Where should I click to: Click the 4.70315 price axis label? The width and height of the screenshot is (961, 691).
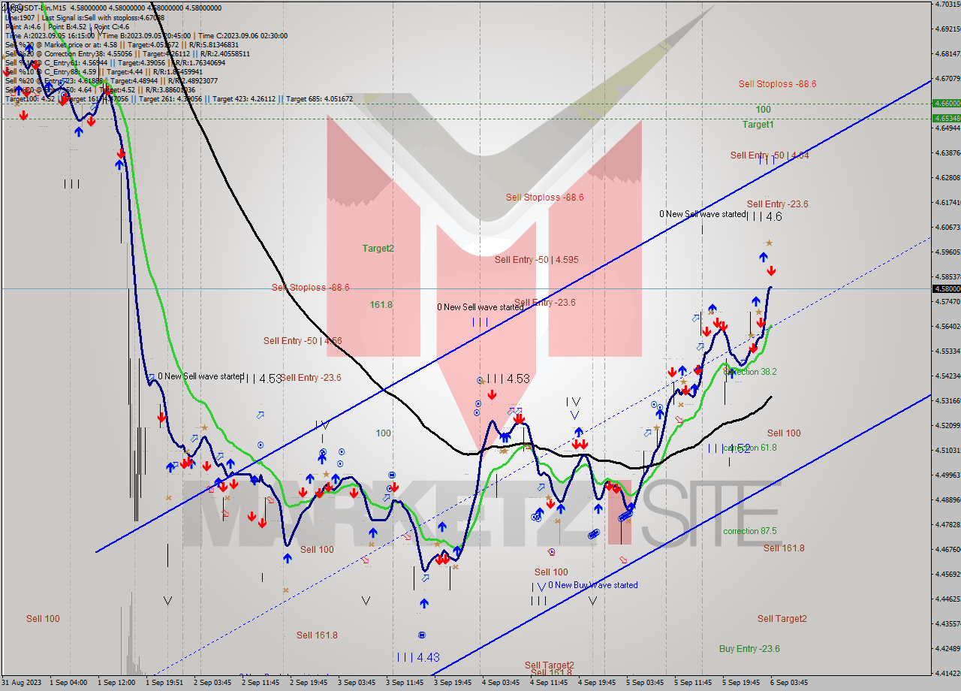(947, 4)
